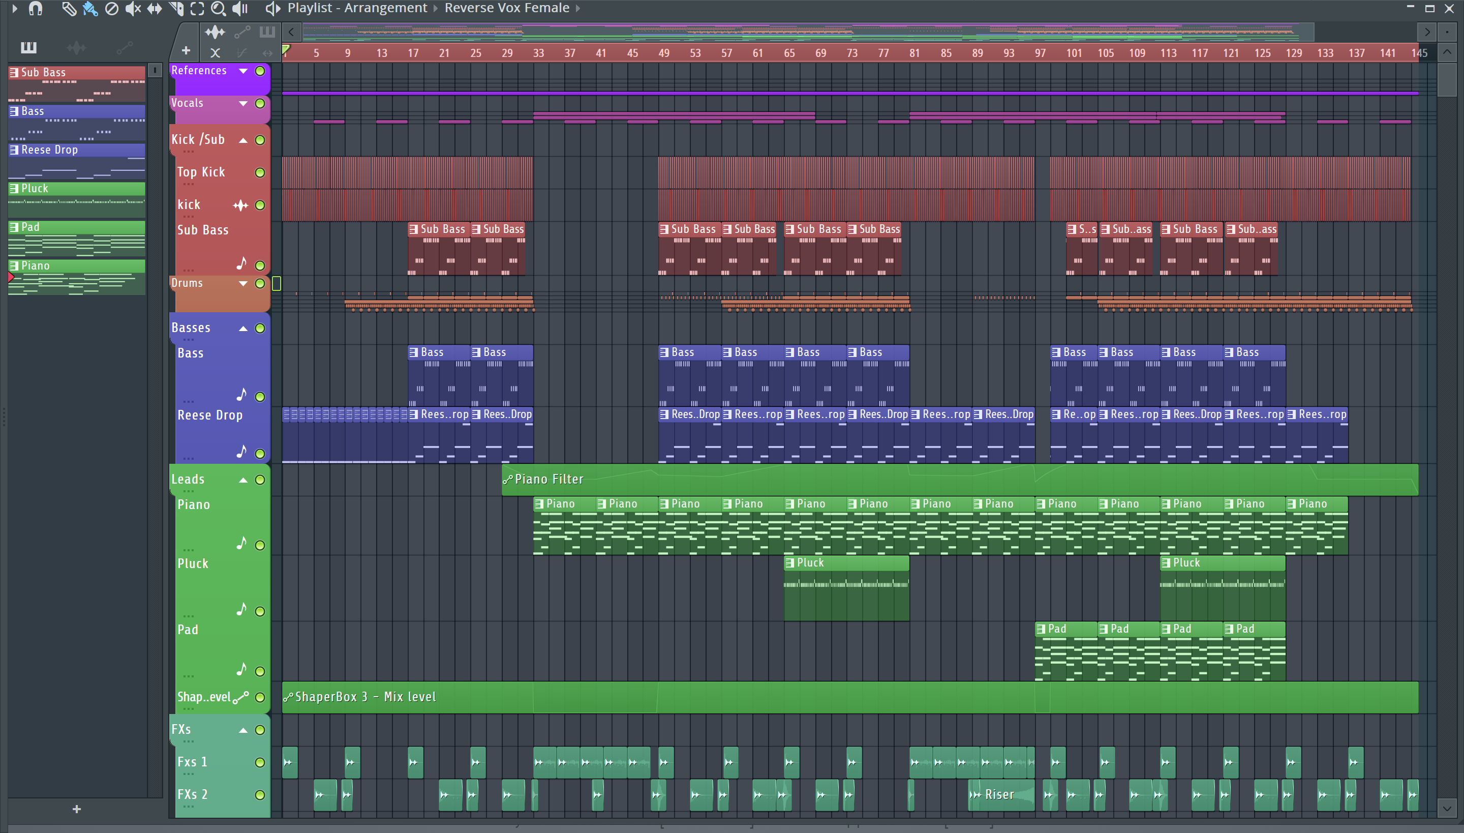This screenshot has height=833, width=1464.
Task: Collapse Kick /Sub group arrow
Action: (x=243, y=140)
